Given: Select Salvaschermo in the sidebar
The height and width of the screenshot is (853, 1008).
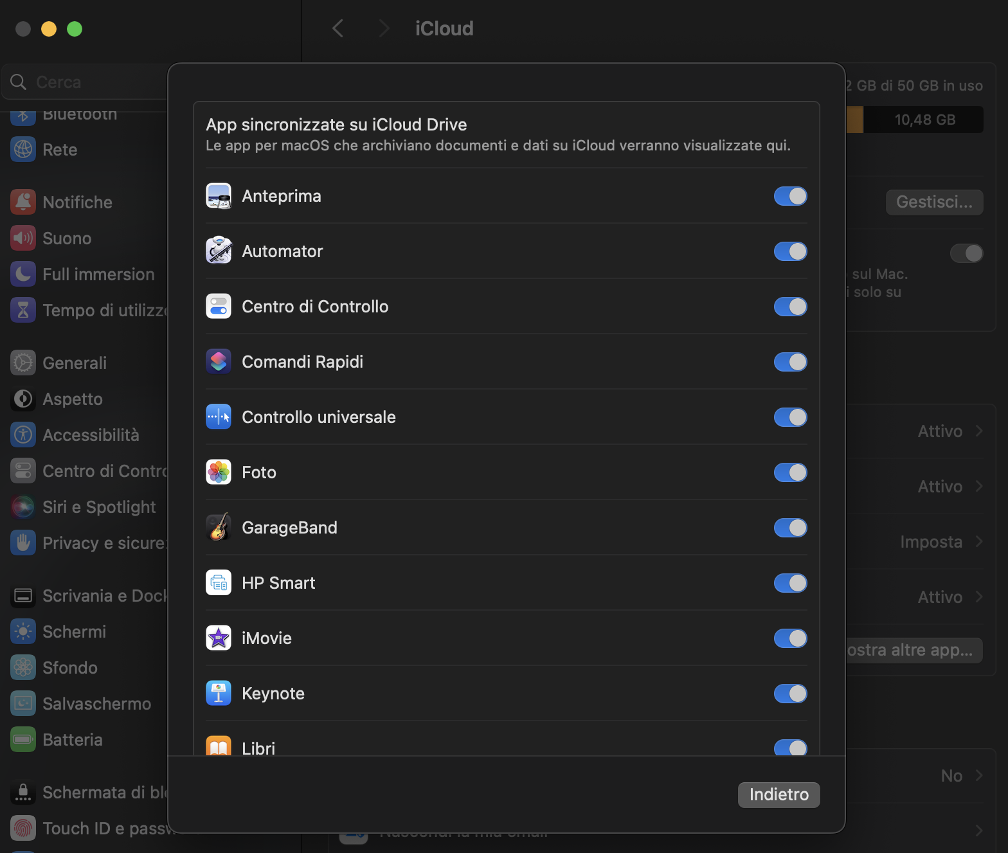Looking at the screenshot, I should coord(89,704).
